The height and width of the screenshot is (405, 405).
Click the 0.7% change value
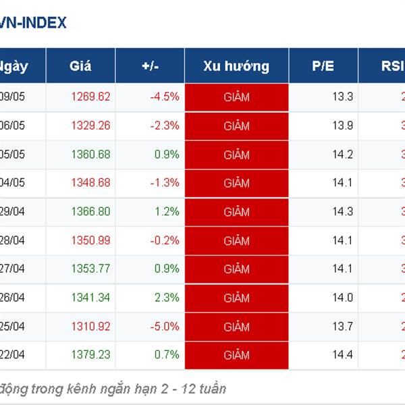[x=167, y=354]
